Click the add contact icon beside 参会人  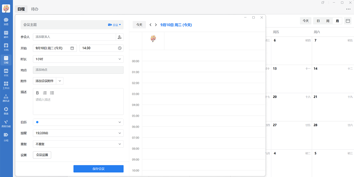(119, 37)
